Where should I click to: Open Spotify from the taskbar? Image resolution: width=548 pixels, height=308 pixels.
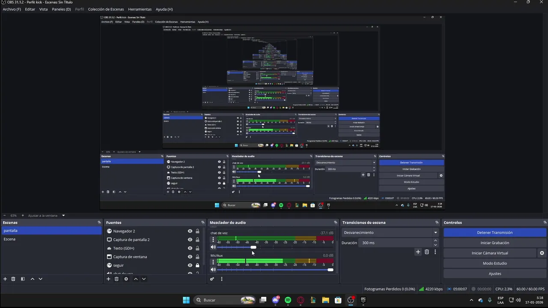288,300
